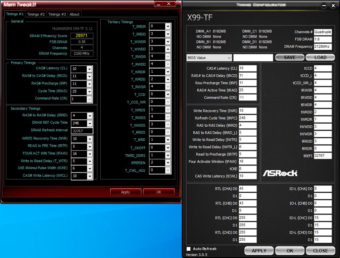Open the T_WRDD tertiary timing dropdown
This screenshot has height=258, width=340.
[168, 80]
